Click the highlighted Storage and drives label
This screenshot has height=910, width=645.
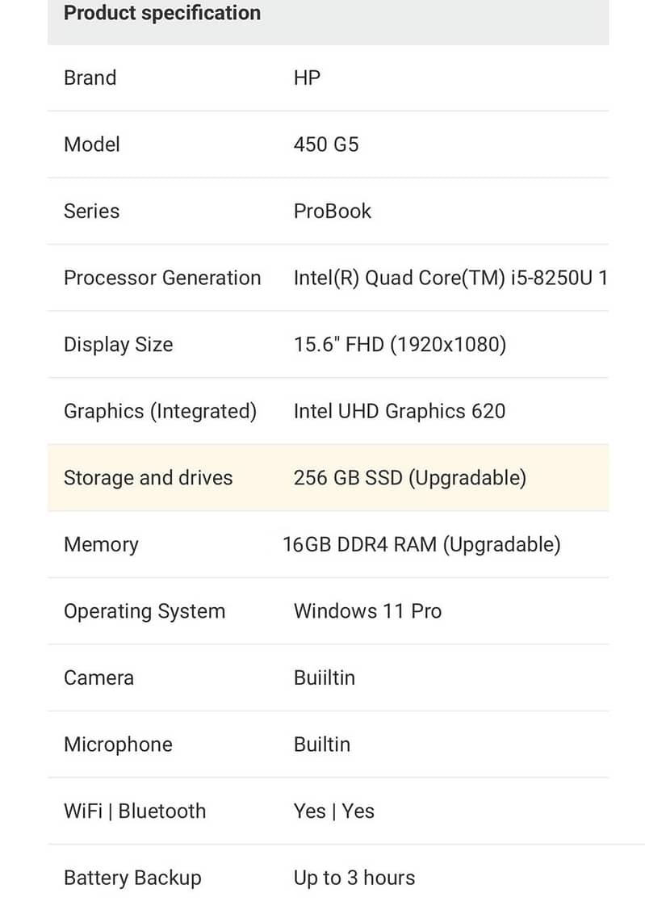coord(148,478)
